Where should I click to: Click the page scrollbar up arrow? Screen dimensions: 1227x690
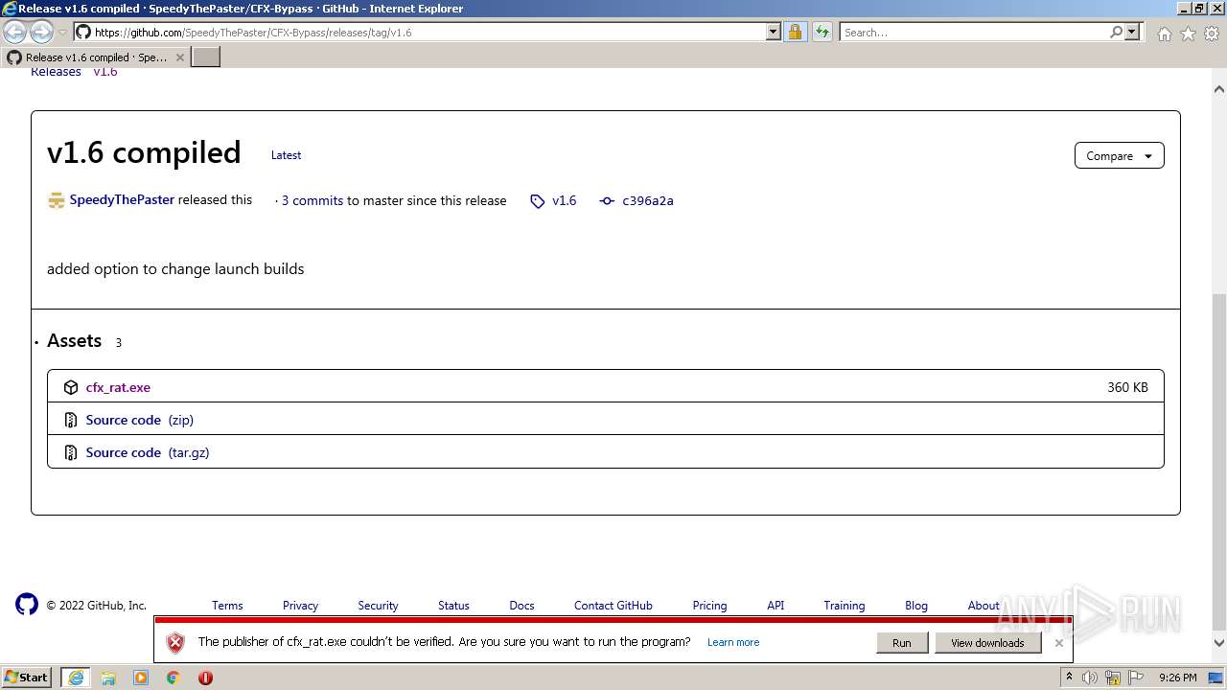click(1219, 89)
